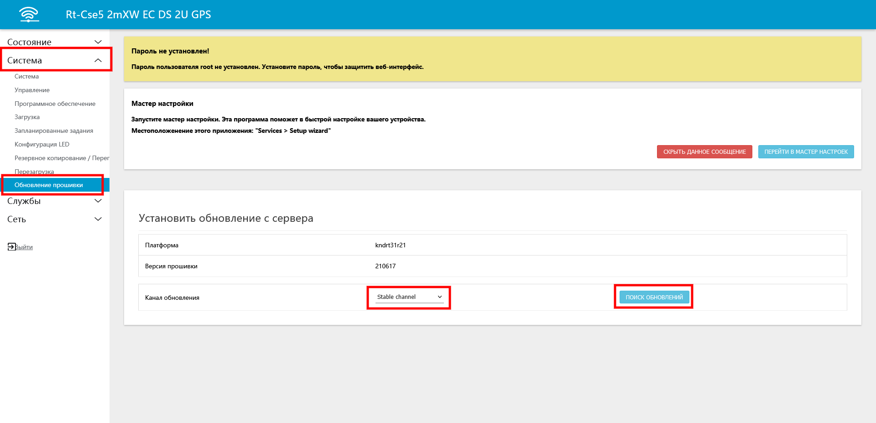Click the Версия прошивки label
The width and height of the screenshot is (876, 423).
coord(171,266)
